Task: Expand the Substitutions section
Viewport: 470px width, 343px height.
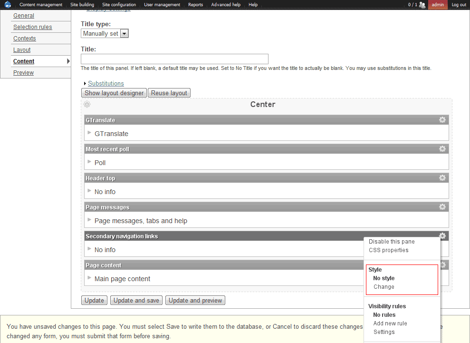Action: click(106, 83)
